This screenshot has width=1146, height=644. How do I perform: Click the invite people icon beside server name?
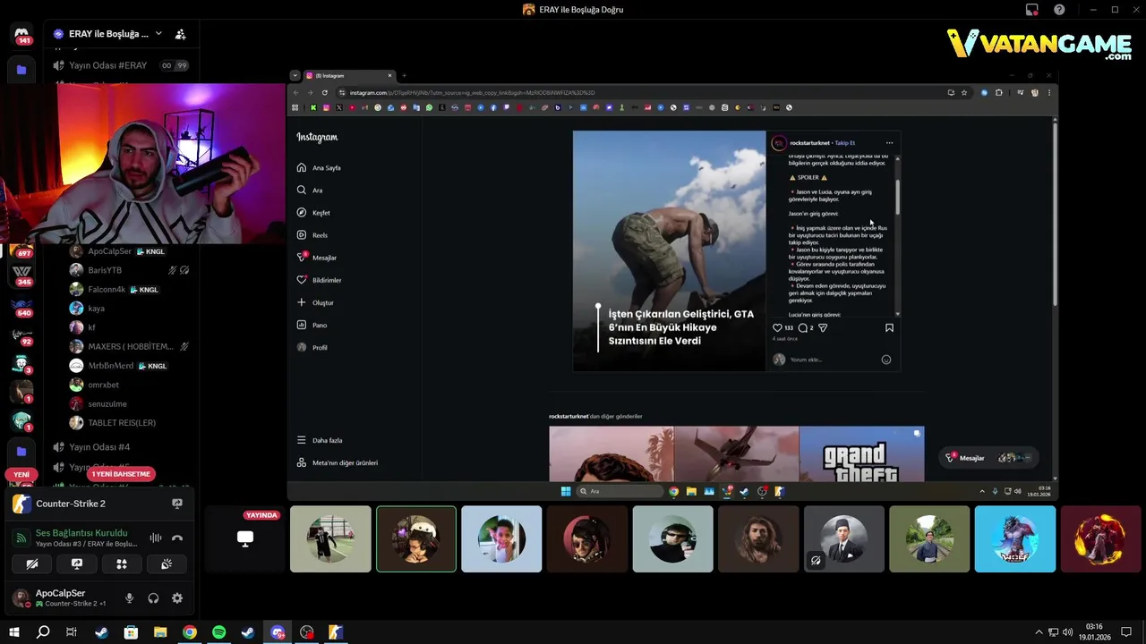point(180,34)
